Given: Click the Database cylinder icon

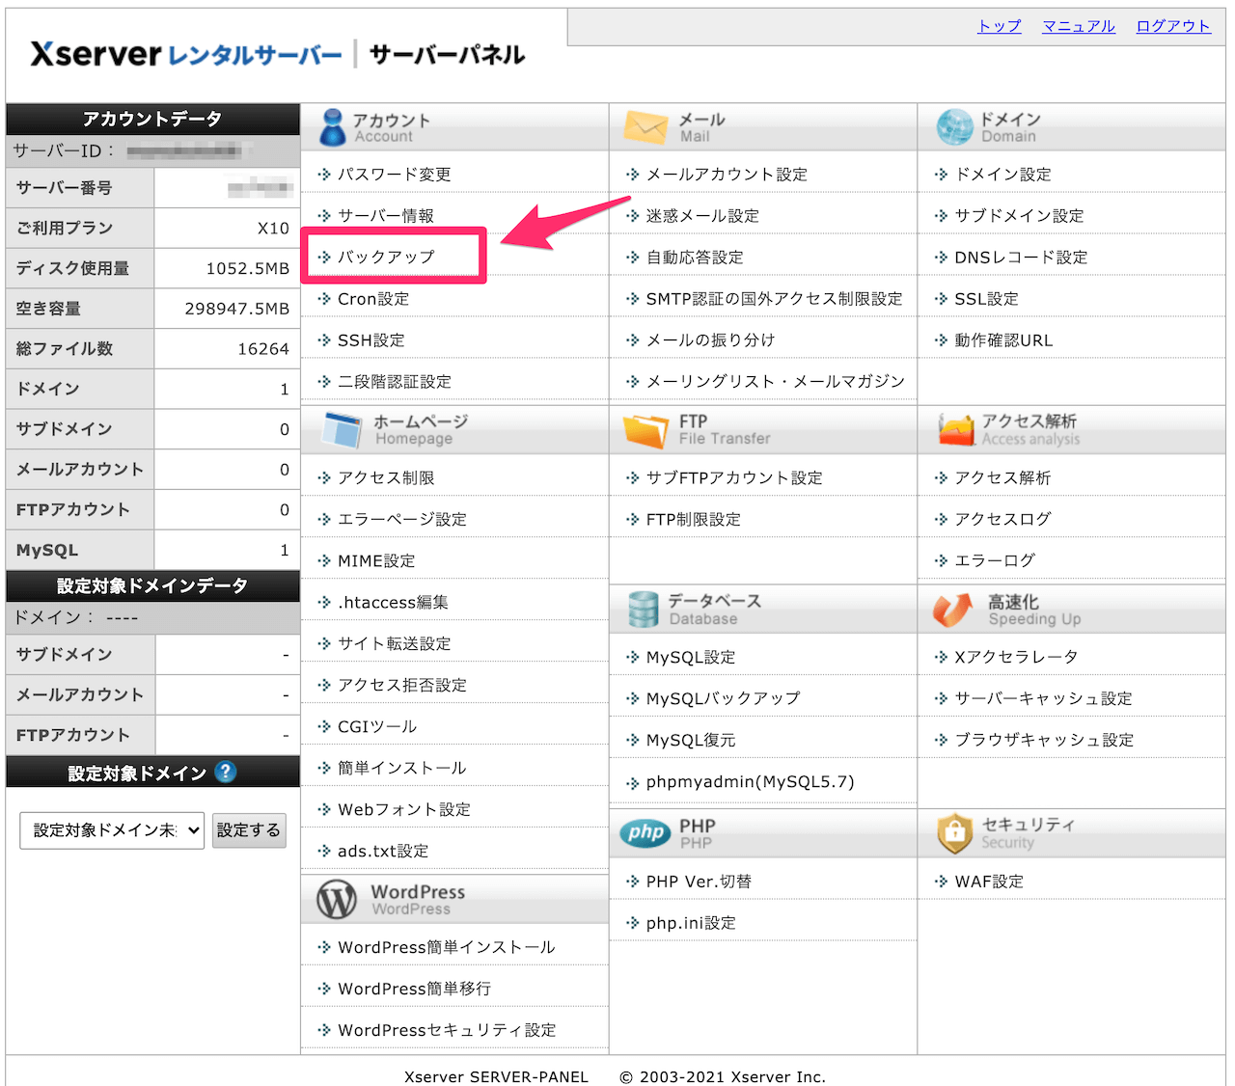Looking at the screenshot, I should 643,610.
